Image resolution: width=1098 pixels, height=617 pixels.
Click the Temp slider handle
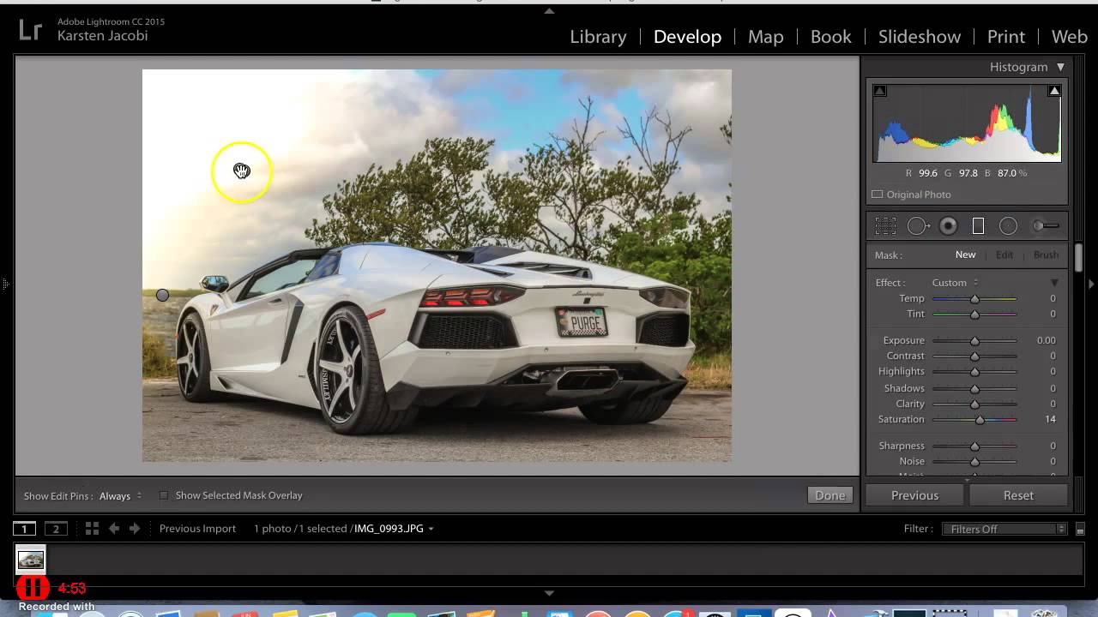(x=974, y=299)
